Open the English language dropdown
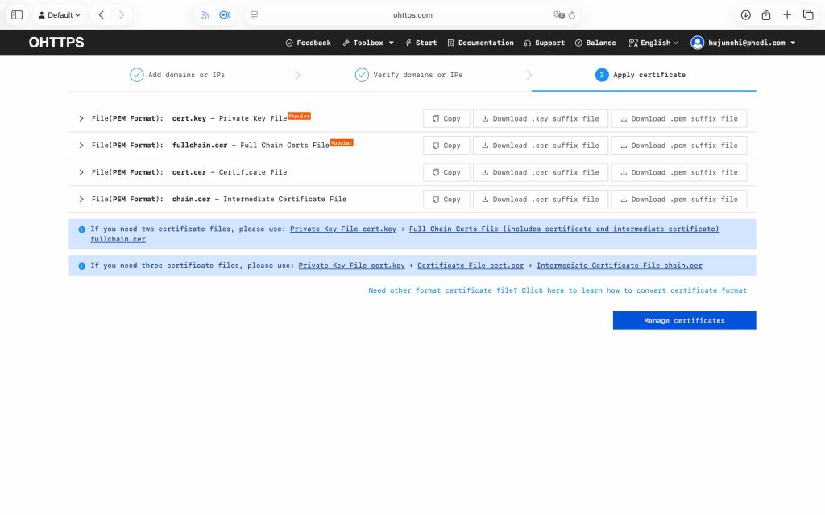Image resolution: width=825 pixels, height=515 pixels. 653,43
